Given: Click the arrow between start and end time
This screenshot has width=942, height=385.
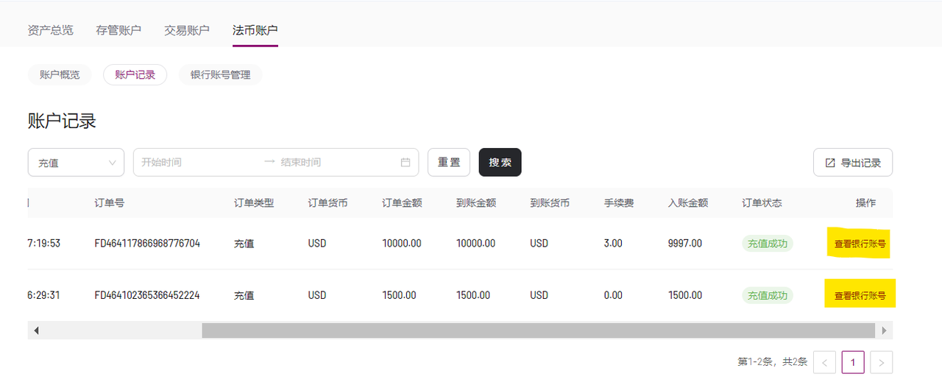Looking at the screenshot, I should point(269,162).
